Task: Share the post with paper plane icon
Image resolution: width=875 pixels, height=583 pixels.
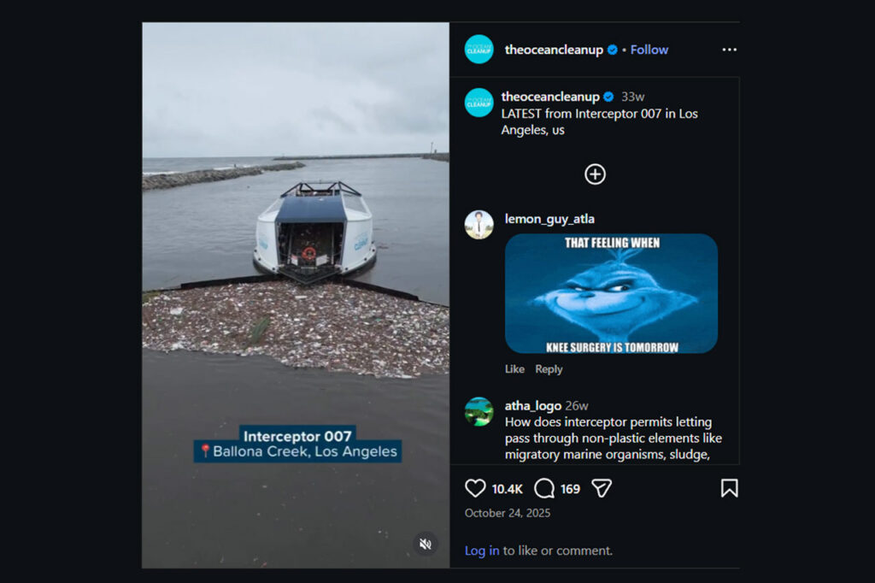Action: pos(602,489)
